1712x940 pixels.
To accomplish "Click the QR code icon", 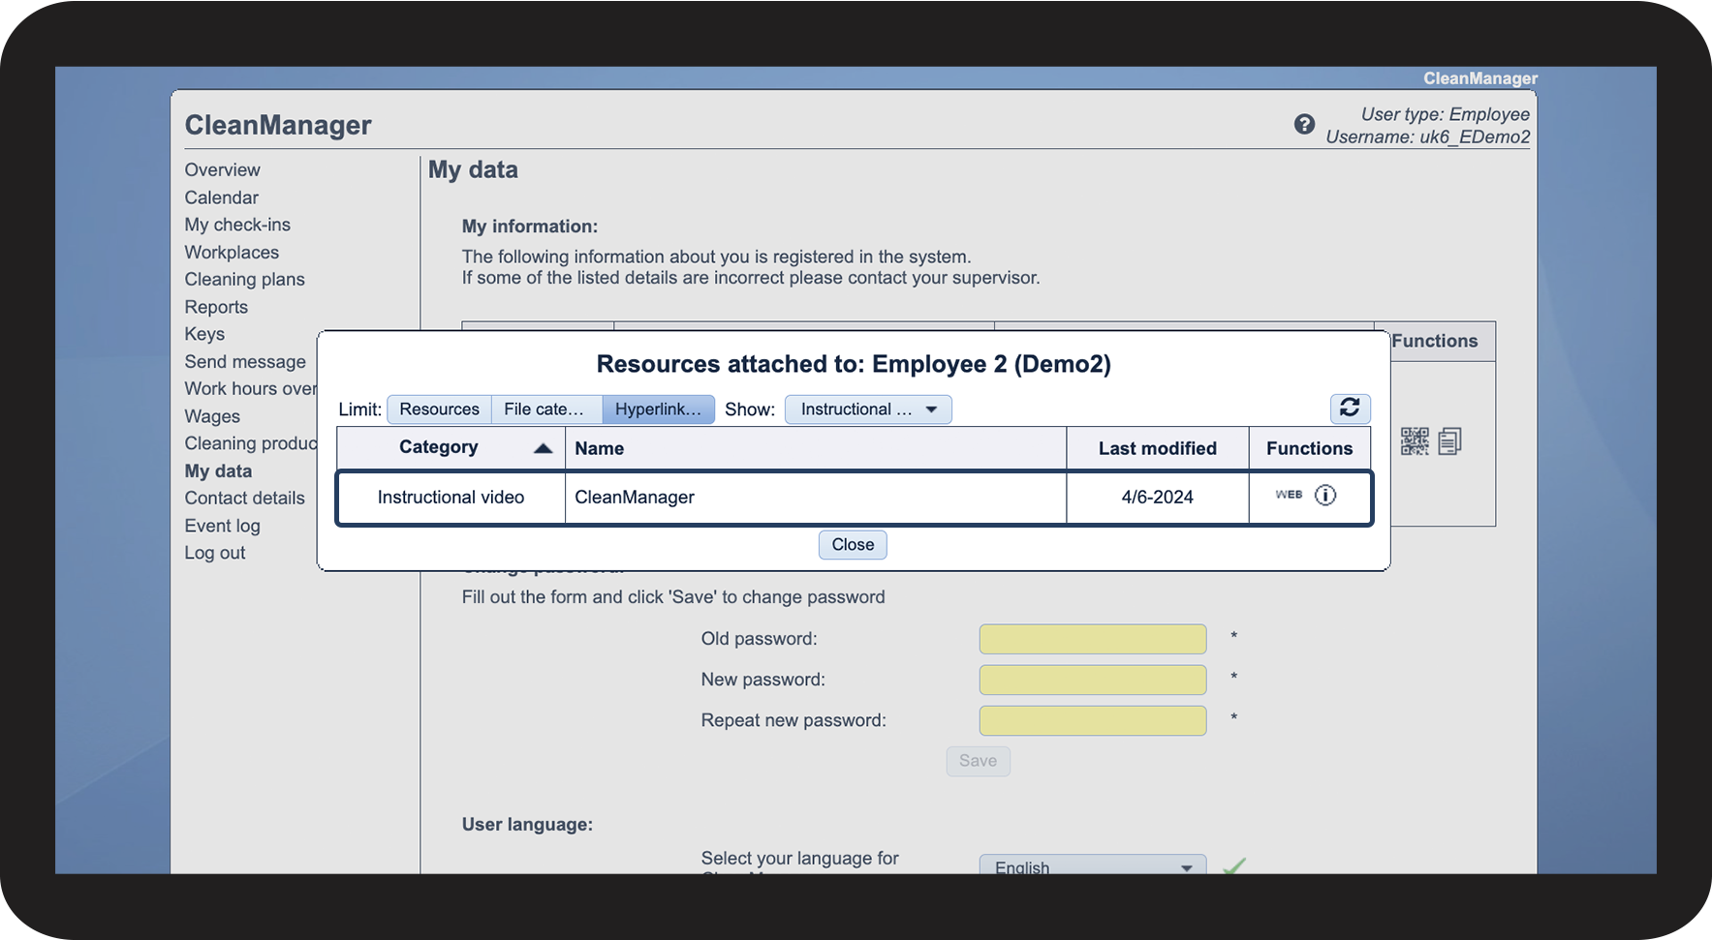I will pos(1415,441).
